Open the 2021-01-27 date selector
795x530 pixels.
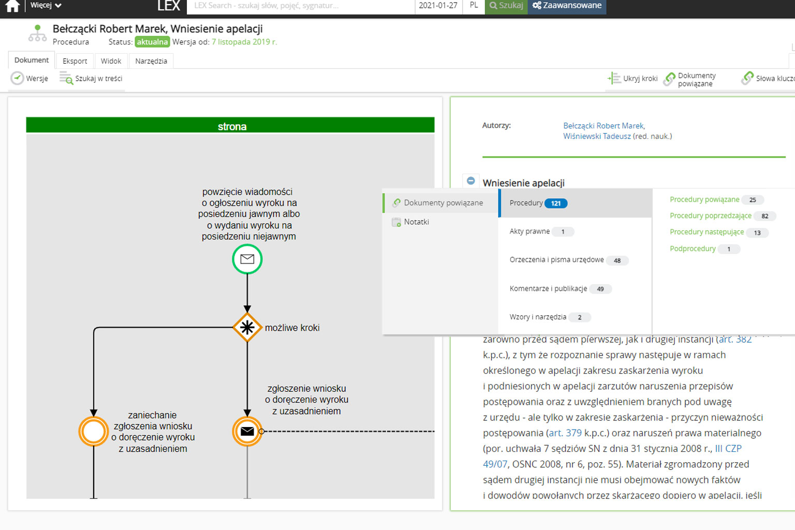(438, 6)
